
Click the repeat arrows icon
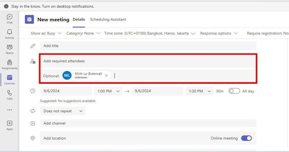(33, 111)
